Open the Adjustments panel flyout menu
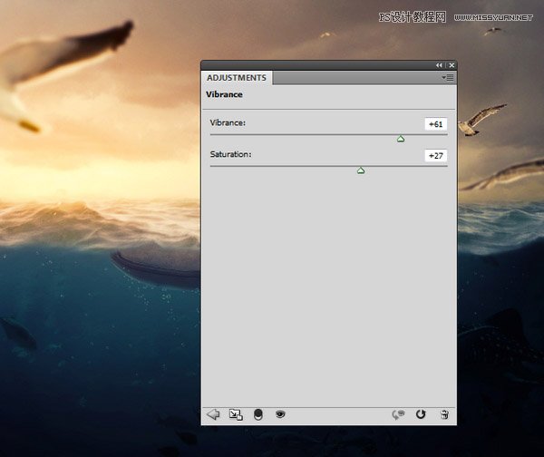 click(448, 78)
